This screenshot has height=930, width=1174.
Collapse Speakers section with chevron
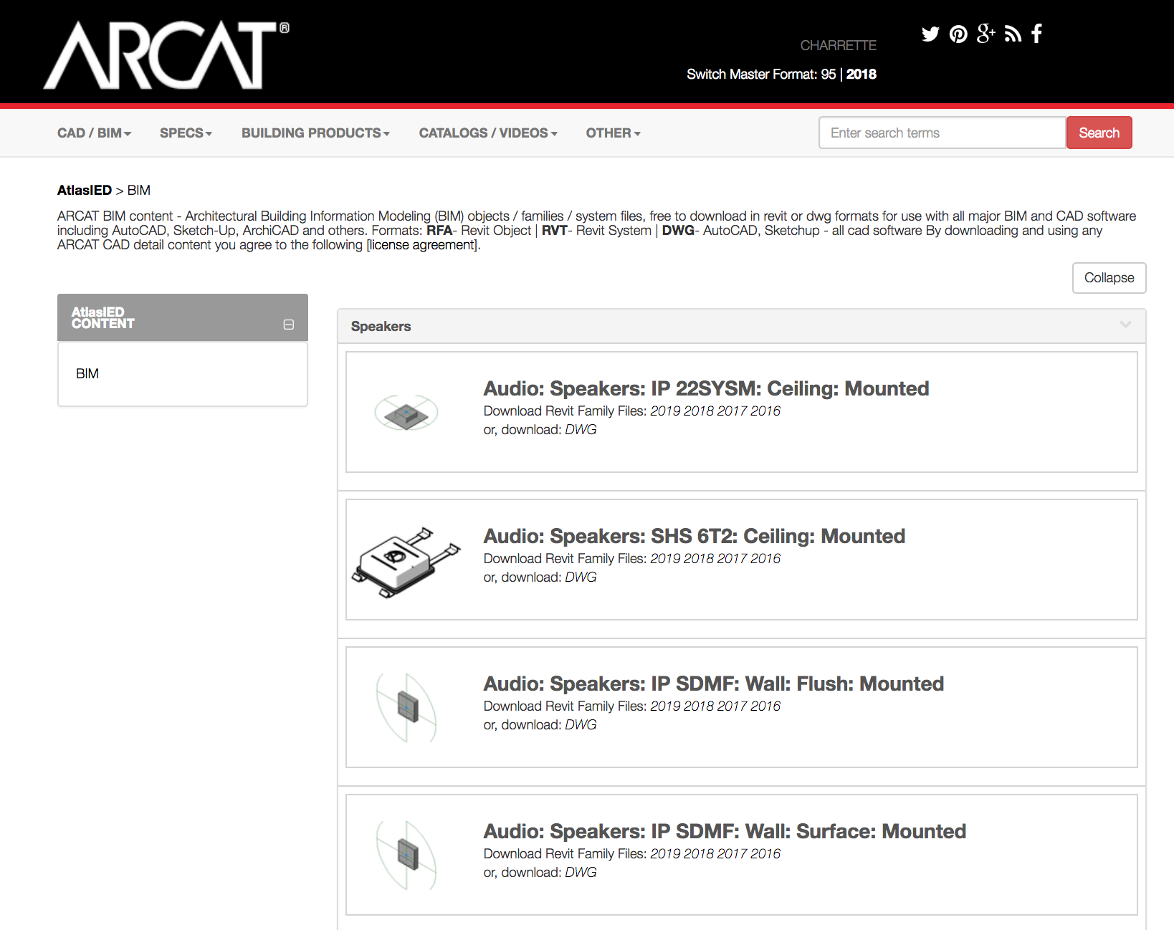point(1125,325)
